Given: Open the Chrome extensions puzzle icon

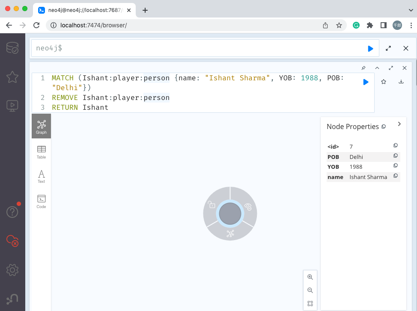Looking at the screenshot, I should pos(369,25).
